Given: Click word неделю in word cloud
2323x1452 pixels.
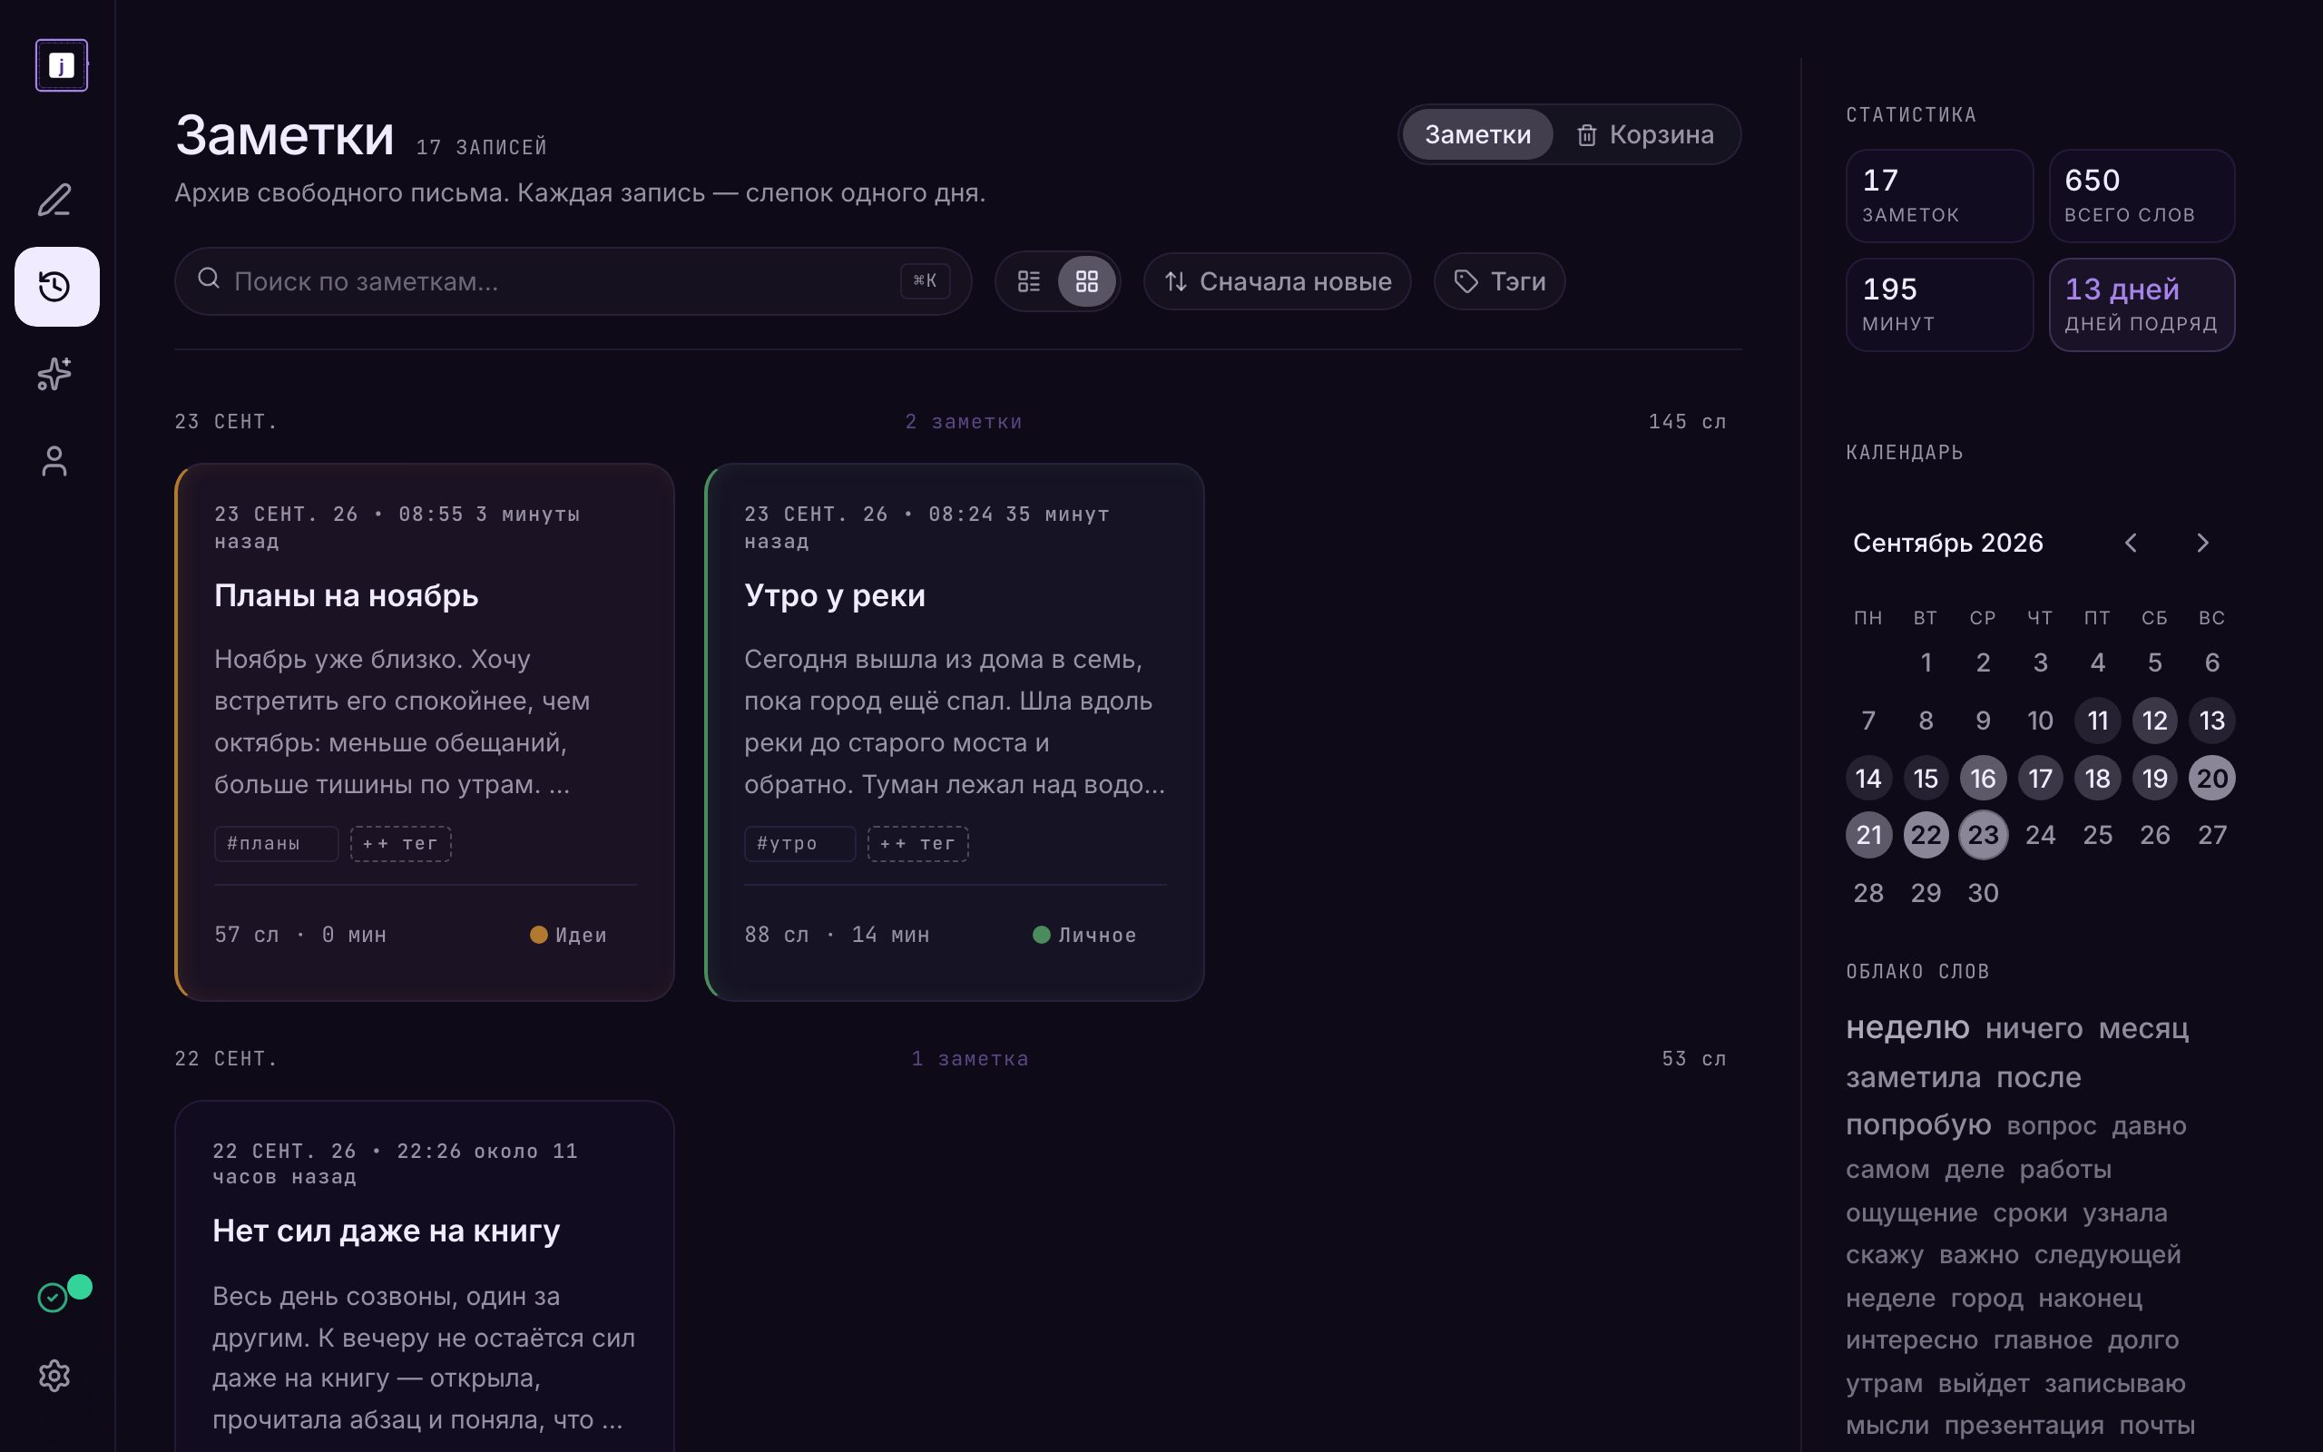Looking at the screenshot, I should (1907, 1027).
